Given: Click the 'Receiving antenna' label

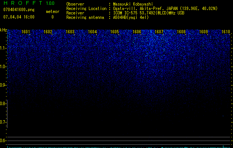Looking at the screenshot, I should (85, 17).
